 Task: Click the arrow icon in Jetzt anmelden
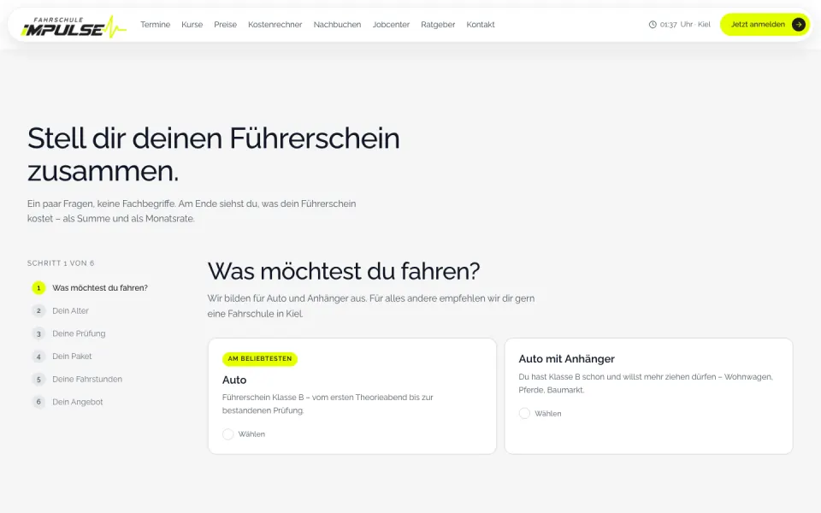pyautogui.click(x=798, y=25)
